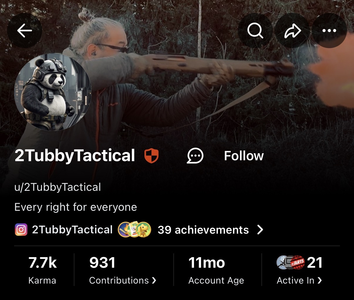Follow user 2TubbyTactical
354x300 pixels.
[244, 156]
